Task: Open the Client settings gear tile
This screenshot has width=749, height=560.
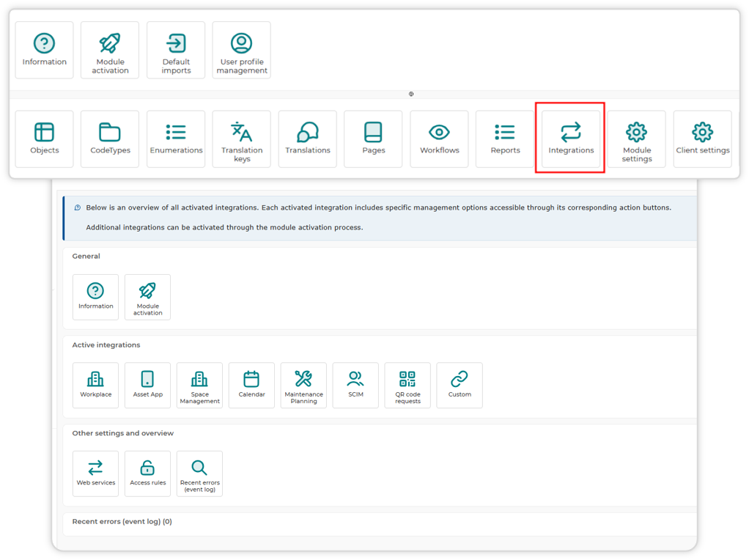Action: click(703, 139)
